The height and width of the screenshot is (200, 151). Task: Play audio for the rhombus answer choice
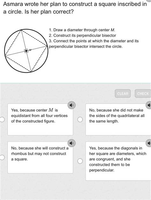click(x=71, y=143)
